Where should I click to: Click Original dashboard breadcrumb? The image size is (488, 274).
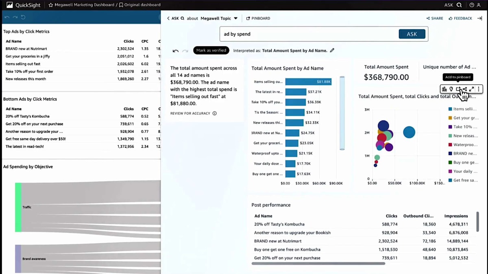pyautogui.click(x=142, y=5)
